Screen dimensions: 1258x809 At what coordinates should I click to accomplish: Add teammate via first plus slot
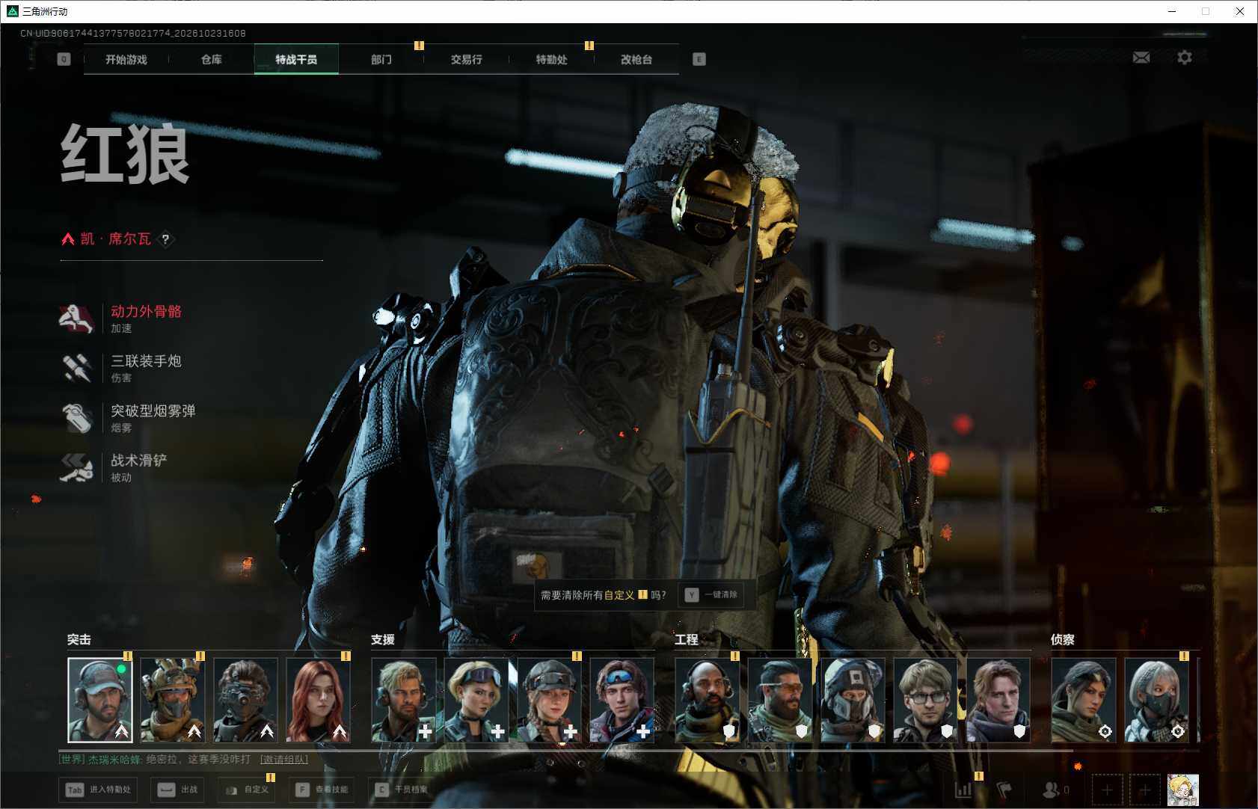[x=1107, y=790]
